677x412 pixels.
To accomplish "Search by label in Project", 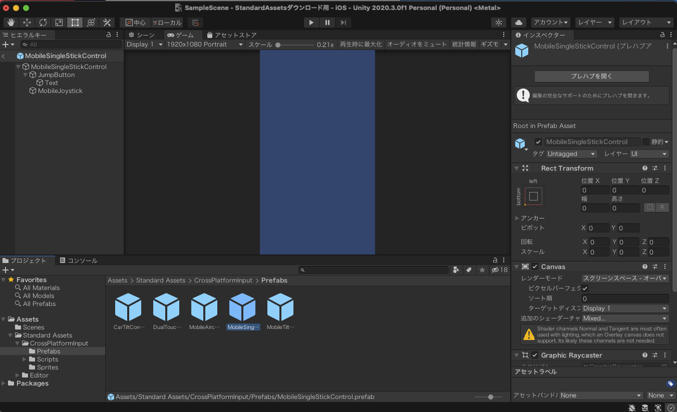I will point(469,270).
